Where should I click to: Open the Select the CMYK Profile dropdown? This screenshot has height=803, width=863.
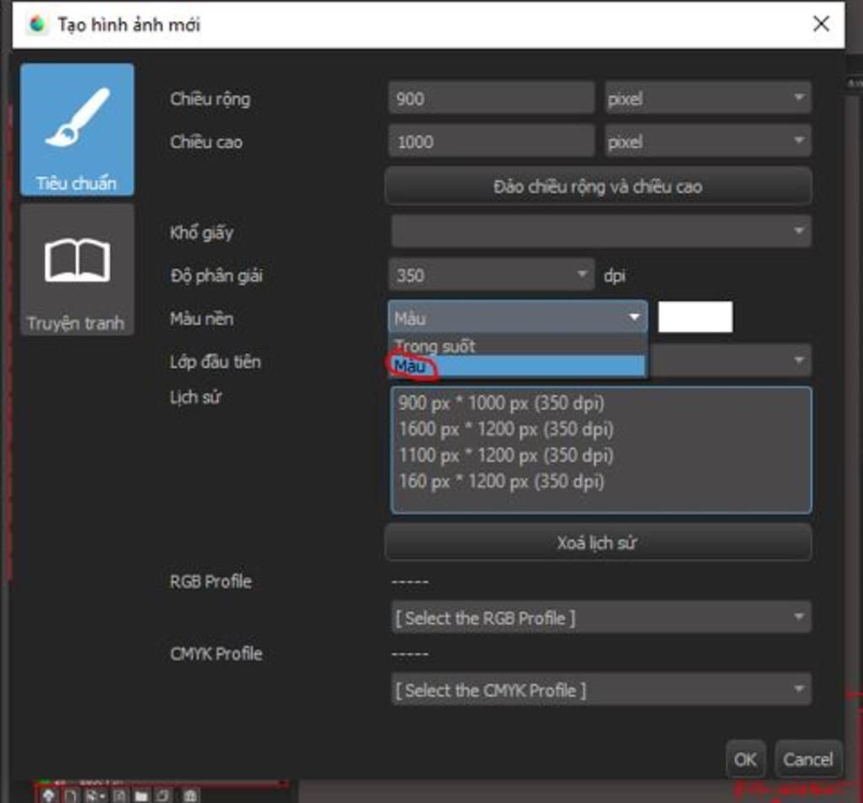(x=600, y=689)
